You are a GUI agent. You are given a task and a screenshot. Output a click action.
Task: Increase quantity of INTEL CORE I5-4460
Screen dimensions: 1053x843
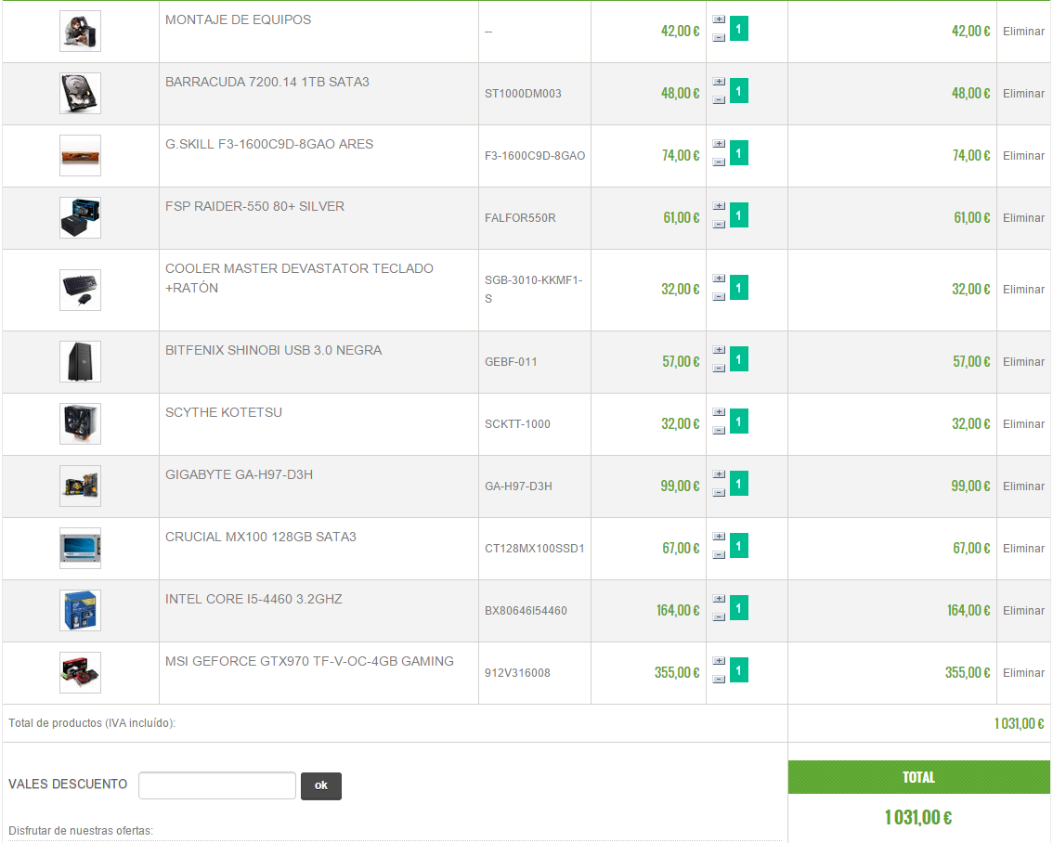(719, 599)
